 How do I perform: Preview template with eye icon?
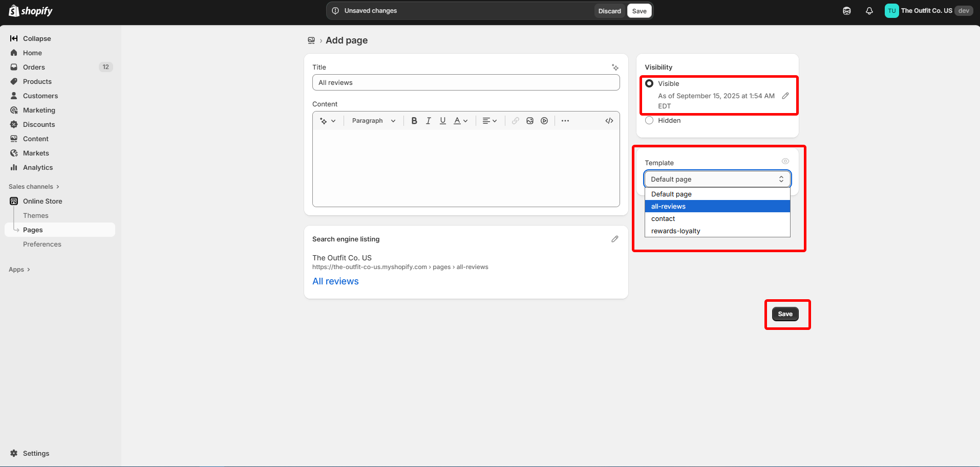[x=785, y=161]
